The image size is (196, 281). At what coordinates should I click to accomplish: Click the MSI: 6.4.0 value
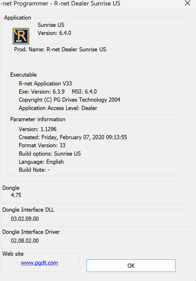84,92
